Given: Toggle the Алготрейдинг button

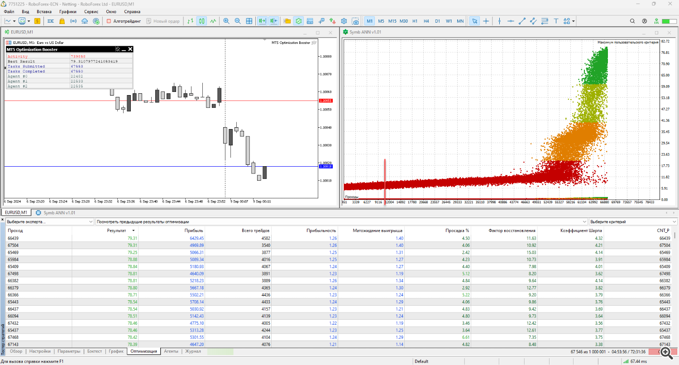Looking at the screenshot, I should point(124,21).
